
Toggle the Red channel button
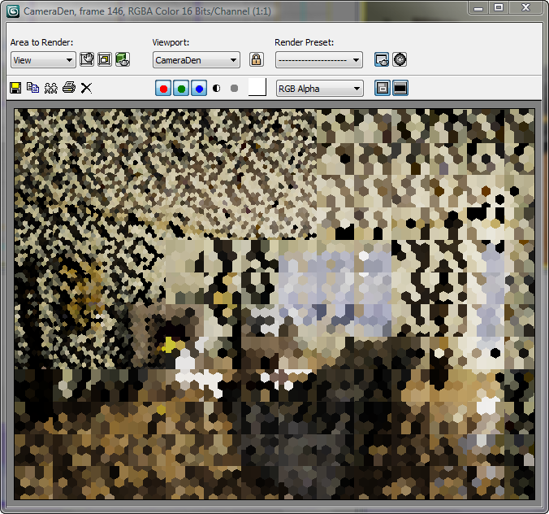[x=163, y=88]
